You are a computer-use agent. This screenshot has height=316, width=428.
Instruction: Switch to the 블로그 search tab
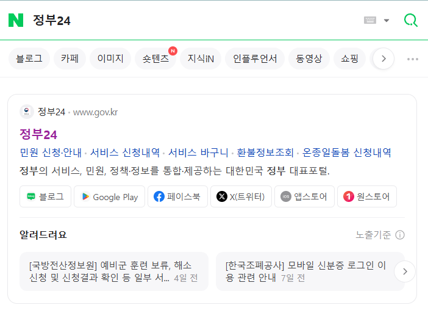(x=29, y=59)
